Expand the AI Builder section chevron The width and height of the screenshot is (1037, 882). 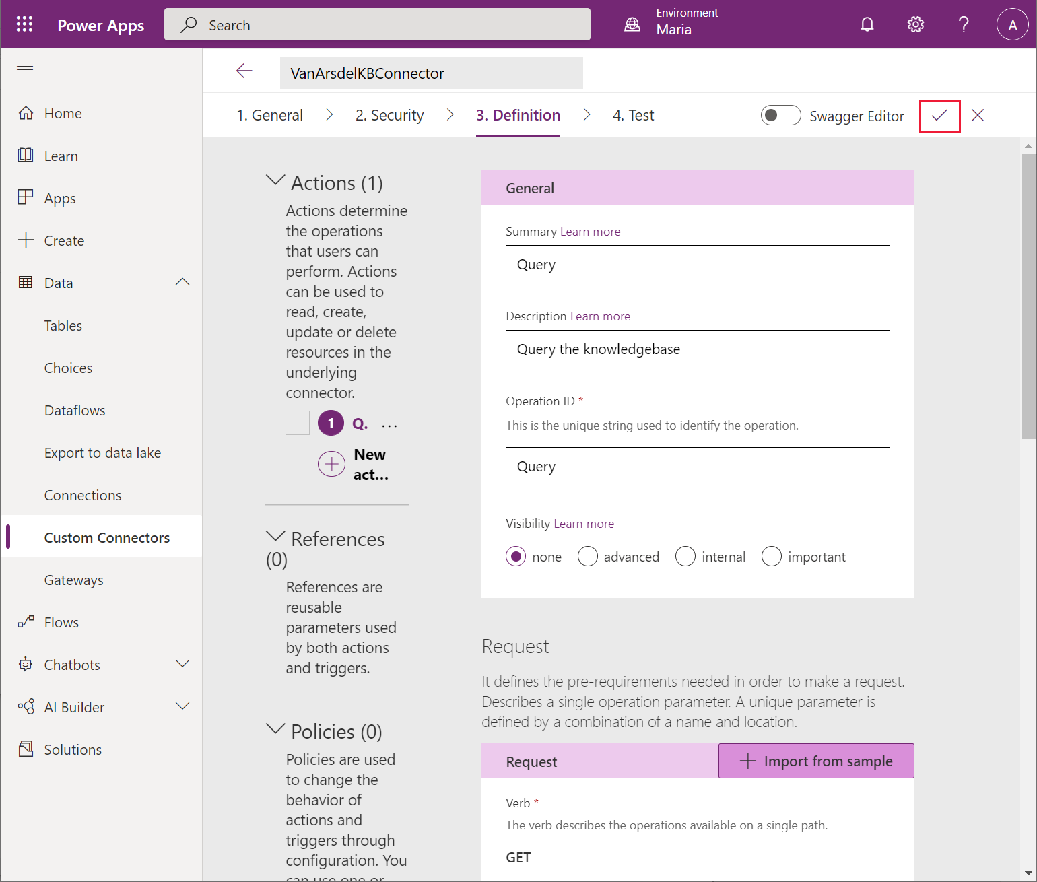pyautogui.click(x=182, y=706)
